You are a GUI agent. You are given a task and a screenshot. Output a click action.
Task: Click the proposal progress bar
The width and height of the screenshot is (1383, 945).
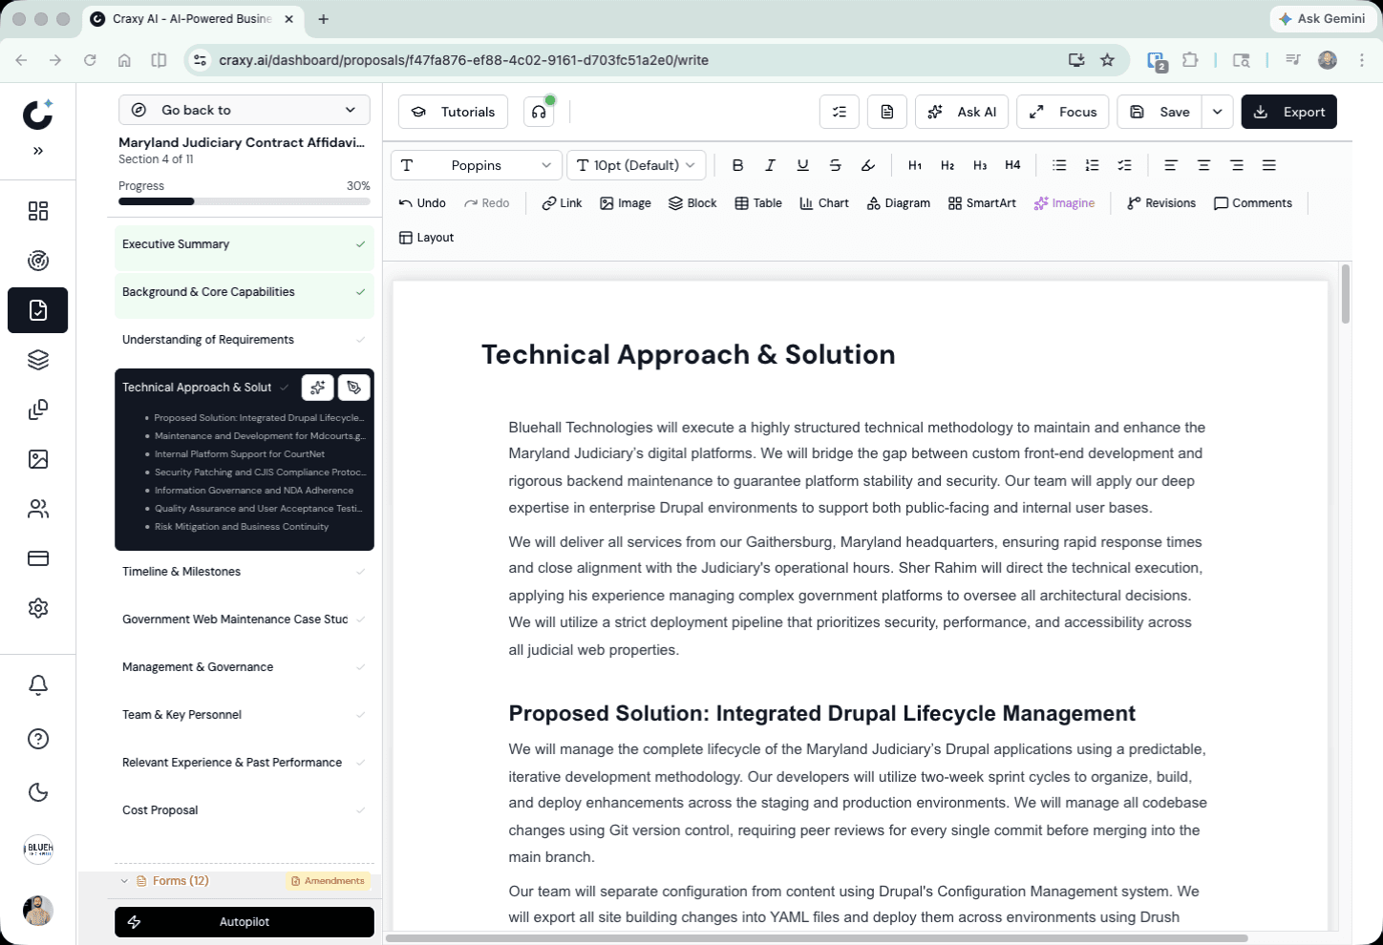[x=245, y=201]
